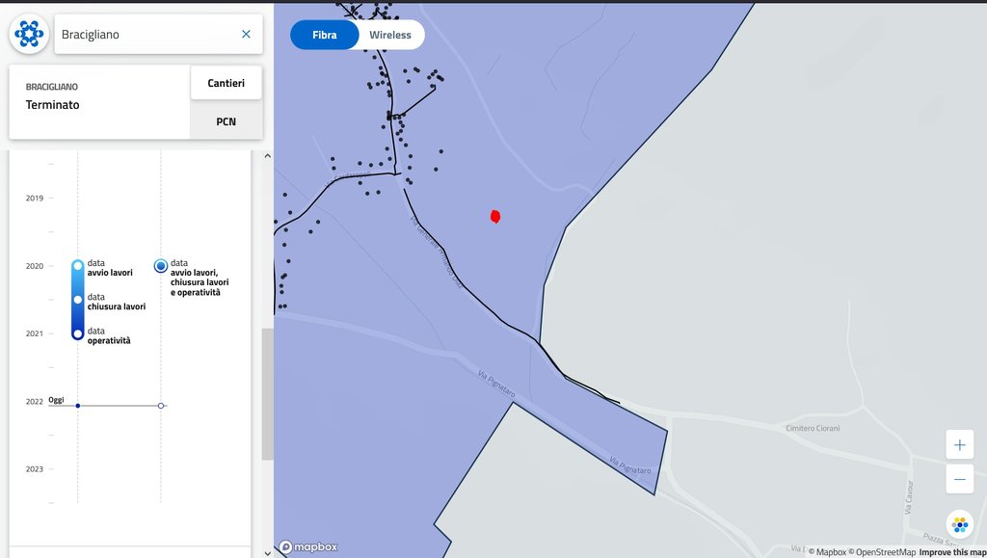Click the timeline panel scrollbar thumb
This screenshot has height=558, width=987.
pos(268,394)
